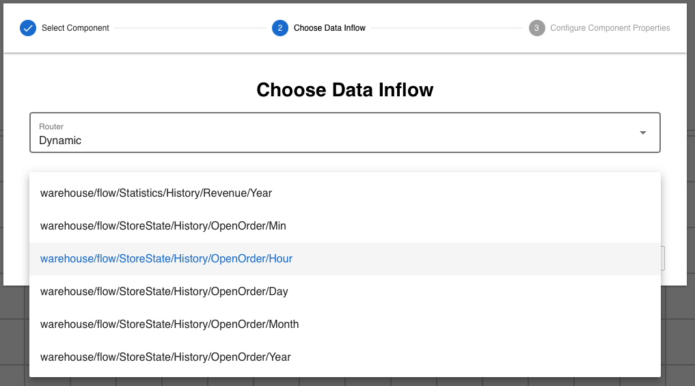
Task: Jump to Configure Component Properties step label
Action: 610,28
